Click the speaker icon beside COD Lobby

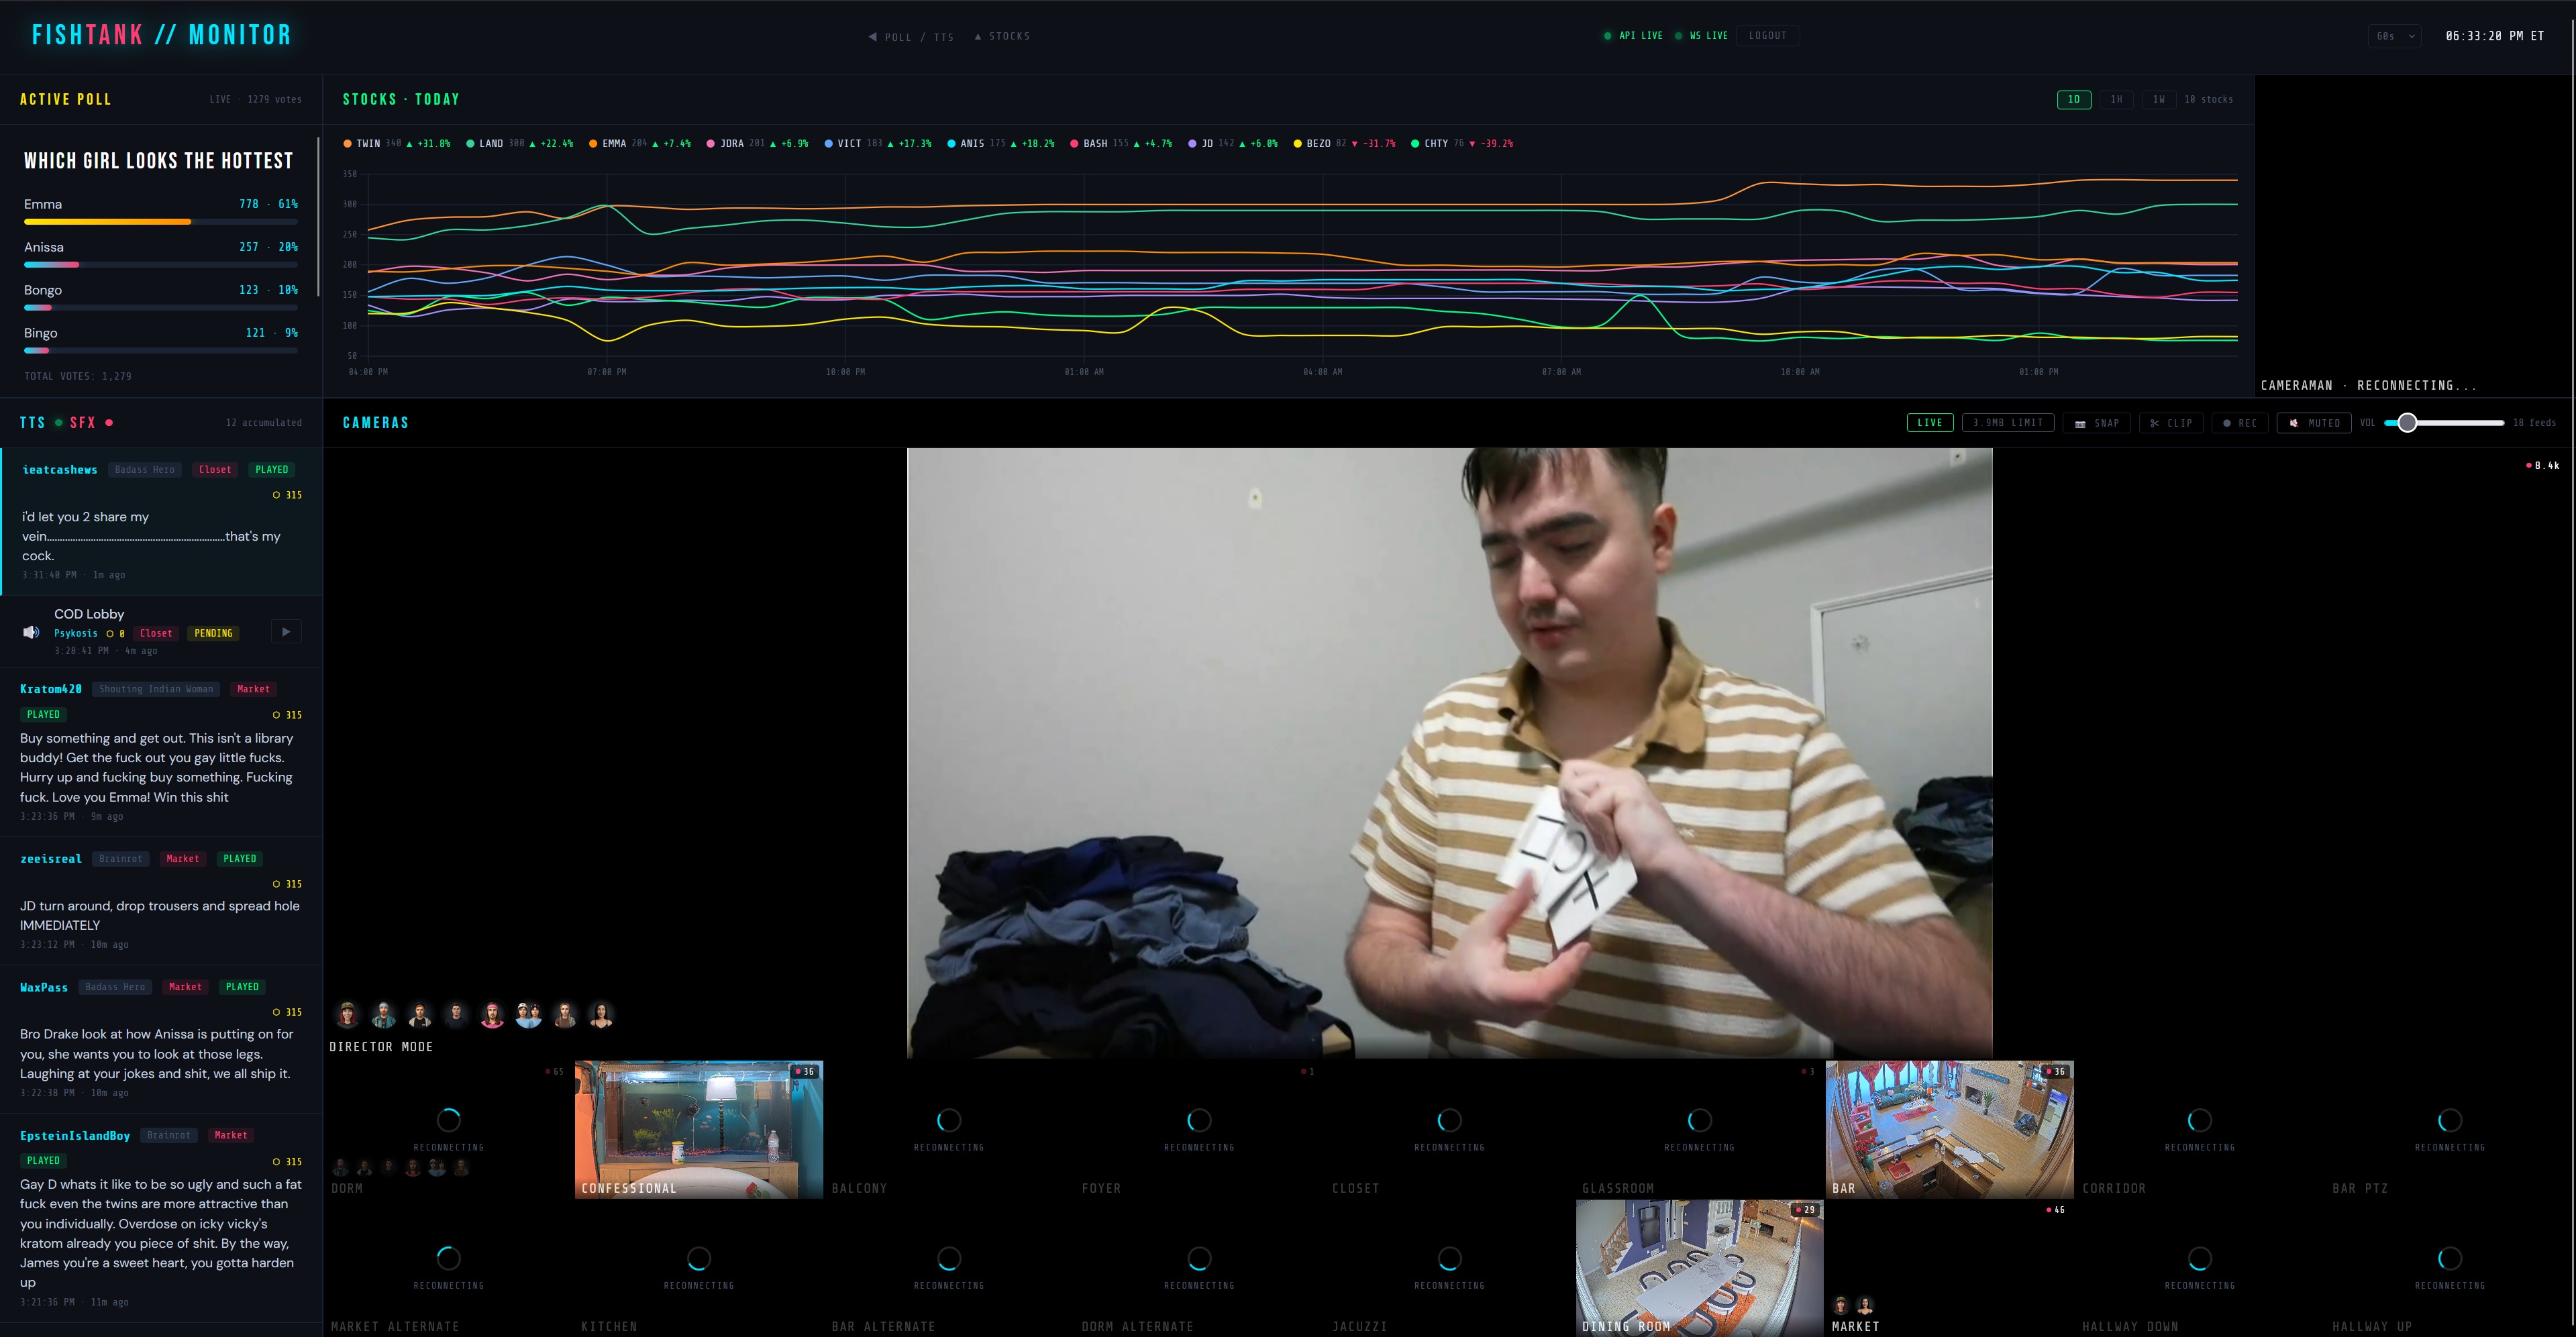pos(31,632)
